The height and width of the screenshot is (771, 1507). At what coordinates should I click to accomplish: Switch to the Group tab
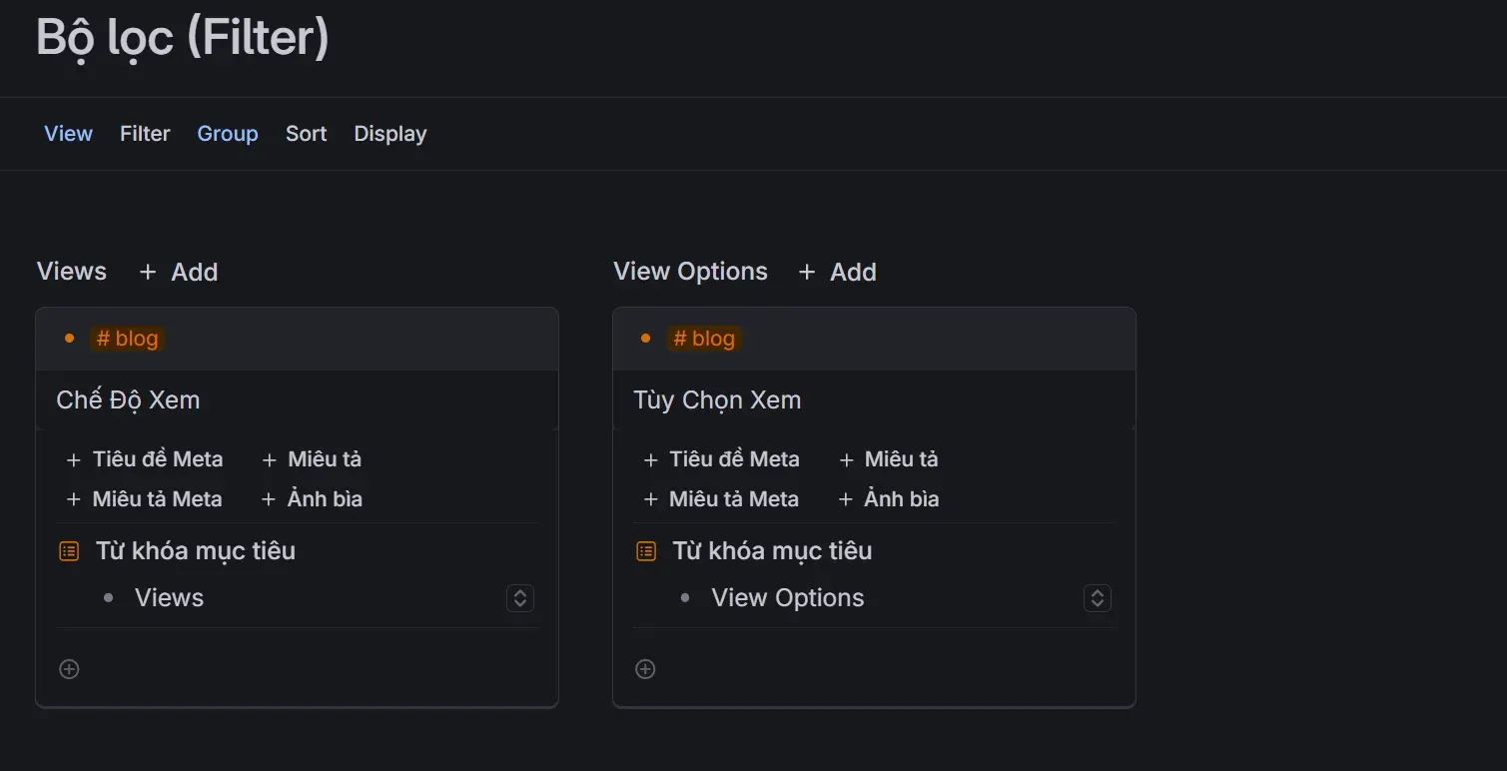[228, 134]
